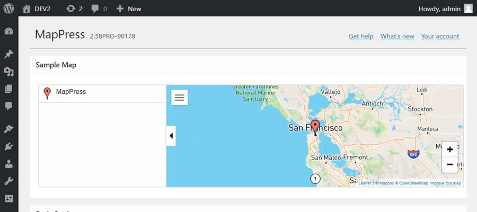The width and height of the screenshot is (477, 212).
Task: Click the version text 2.58PRO-90178
Action: click(x=112, y=37)
